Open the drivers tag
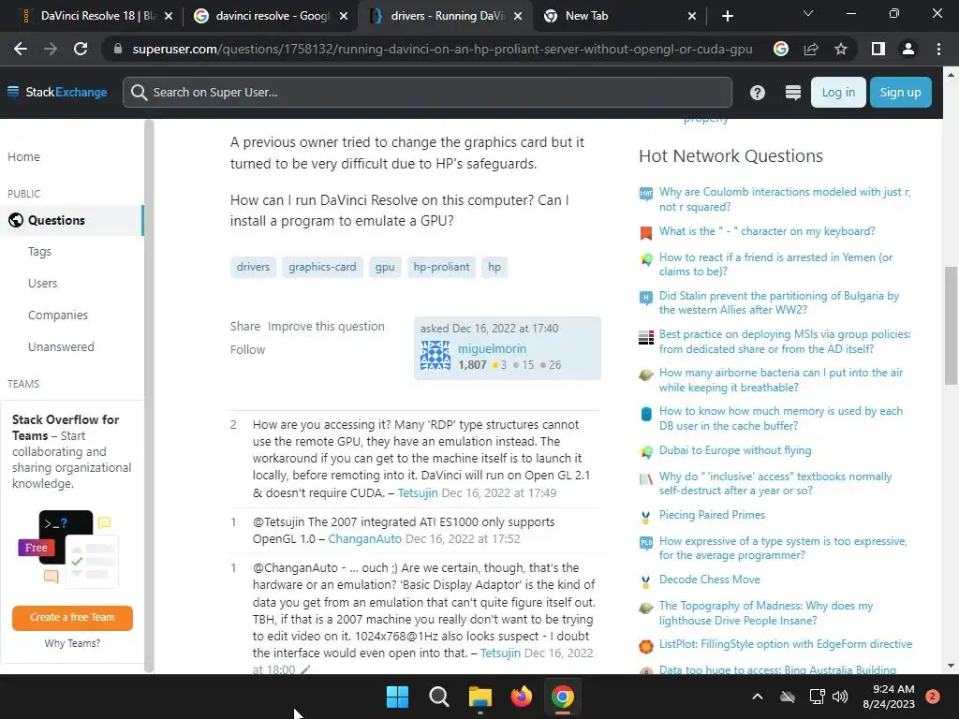The width and height of the screenshot is (959, 719). click(253, 267)
